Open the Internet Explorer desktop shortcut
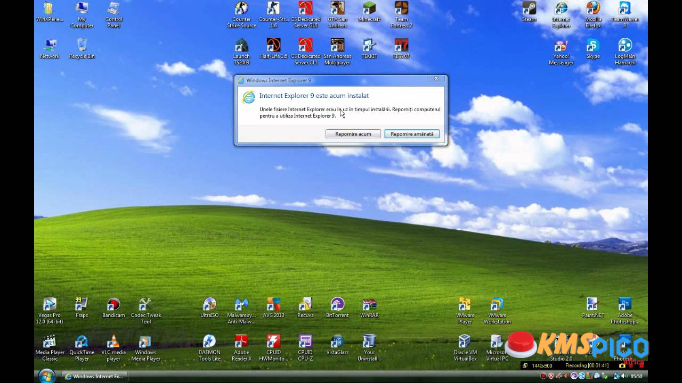The height and width of the screenshot is (383, 682). pyautogui.click(x=561, y=15)
